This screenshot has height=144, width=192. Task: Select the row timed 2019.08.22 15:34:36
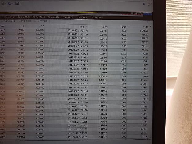[x=74, y=50]
